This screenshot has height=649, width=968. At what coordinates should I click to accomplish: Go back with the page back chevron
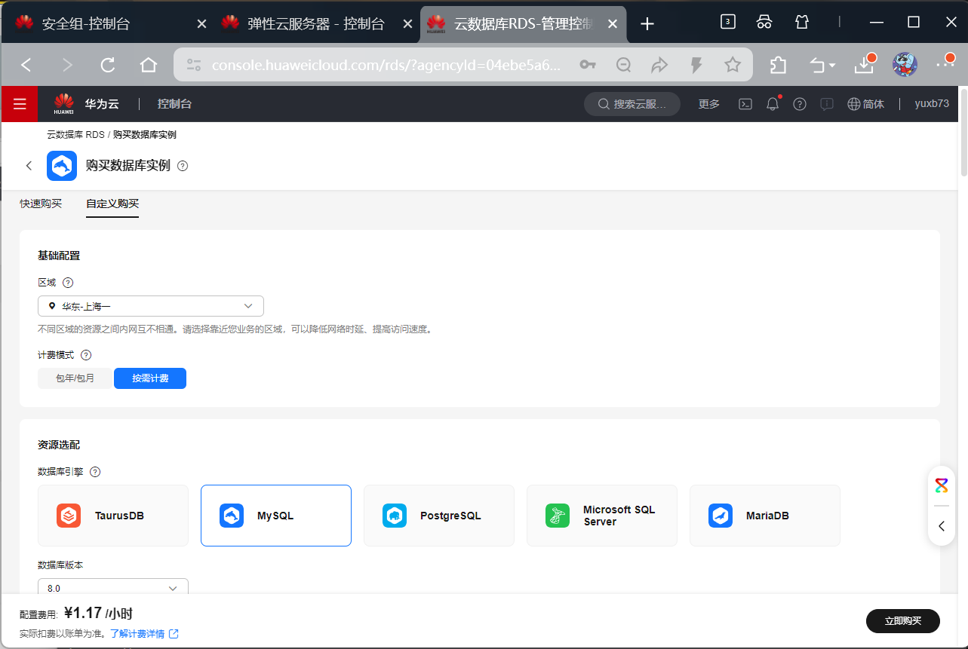click(29, 166)
